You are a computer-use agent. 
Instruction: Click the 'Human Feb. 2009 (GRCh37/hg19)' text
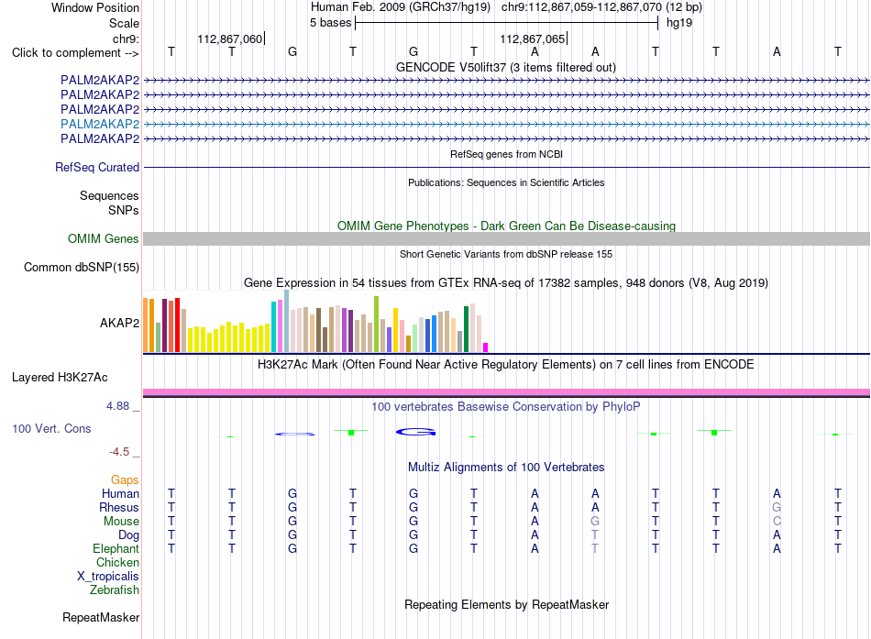point(401,7)
